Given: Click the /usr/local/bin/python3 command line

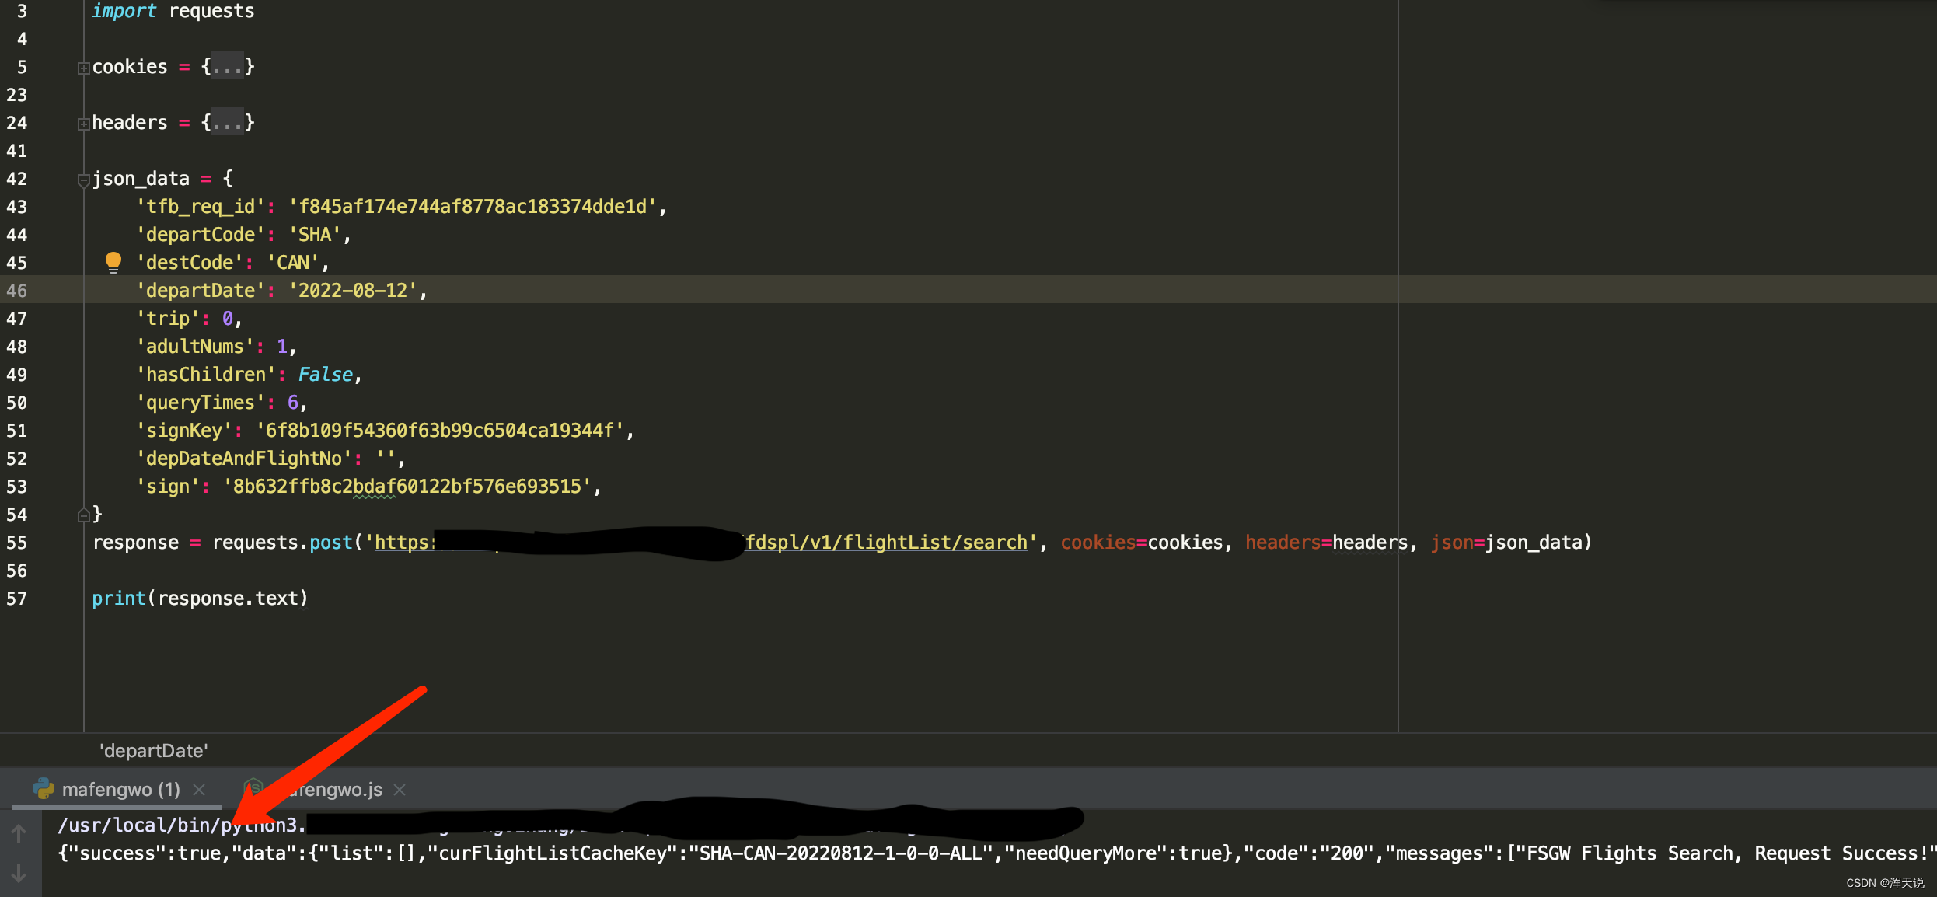Looking at the screenshot, I should point(182,825).
